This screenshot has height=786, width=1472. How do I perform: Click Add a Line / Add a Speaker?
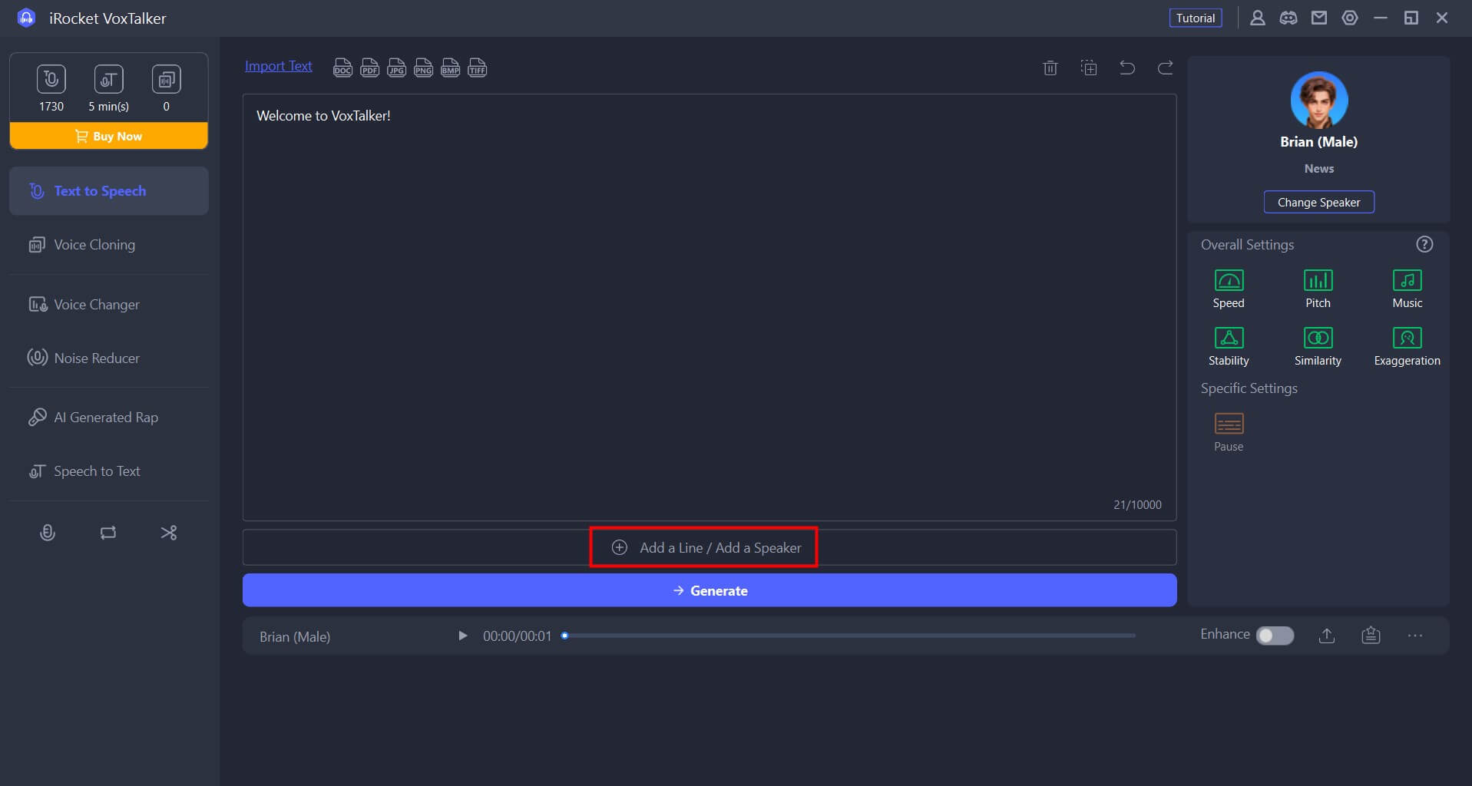click(x=710, y=547)
